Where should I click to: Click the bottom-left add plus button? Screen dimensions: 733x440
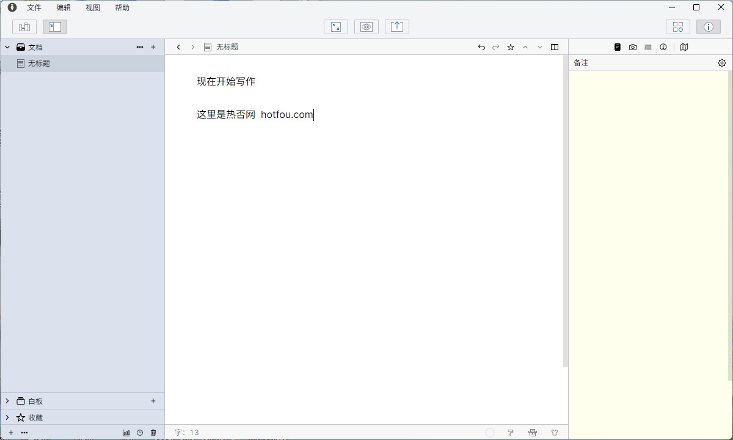pos(10,433)
